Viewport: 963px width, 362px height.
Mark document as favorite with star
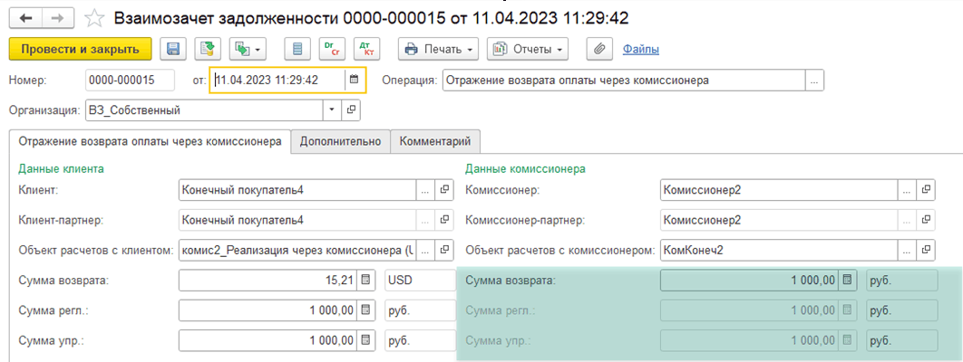[93, 18]
